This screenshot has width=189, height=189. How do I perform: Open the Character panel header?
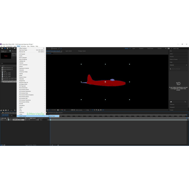coord(172,105)
